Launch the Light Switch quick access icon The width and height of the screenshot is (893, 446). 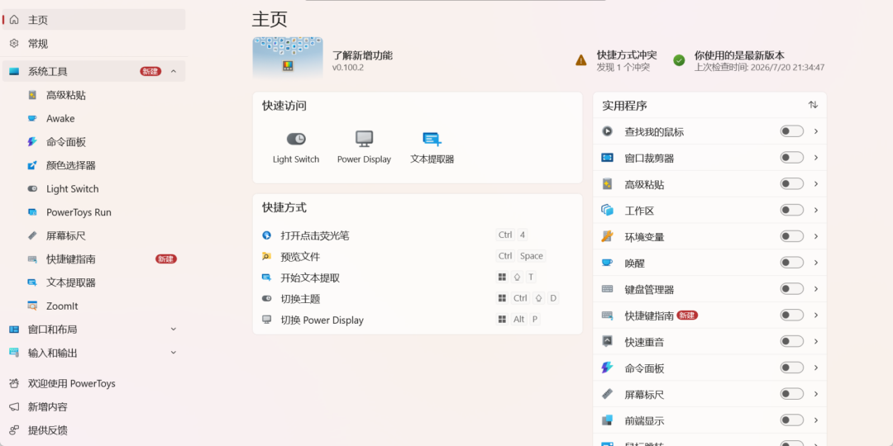(x=296, y=139)
